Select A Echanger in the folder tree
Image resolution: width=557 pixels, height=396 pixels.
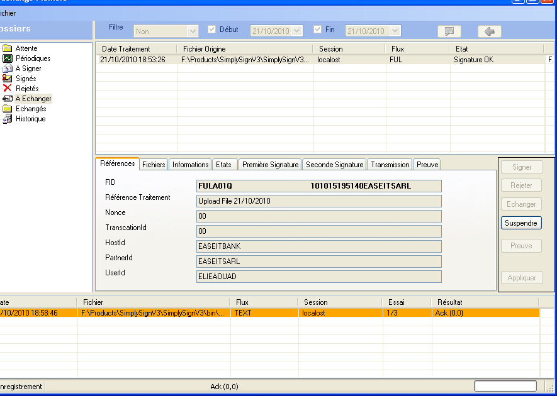[x=33, y=99]
